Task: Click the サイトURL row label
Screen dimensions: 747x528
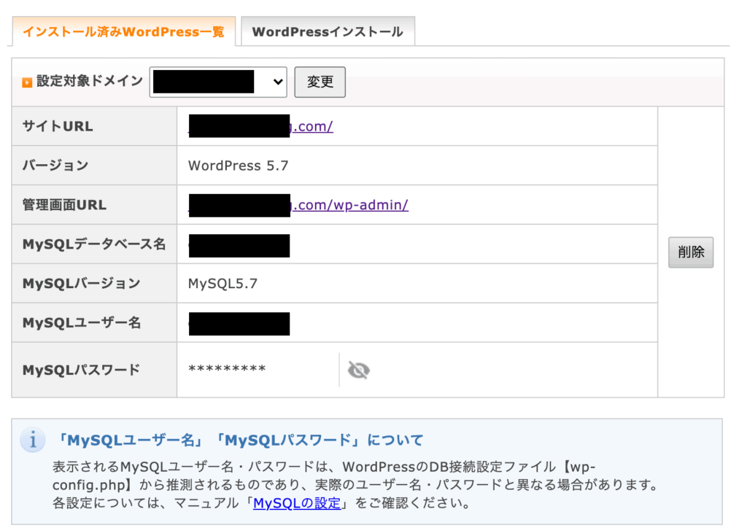Action: coord(58,126)
